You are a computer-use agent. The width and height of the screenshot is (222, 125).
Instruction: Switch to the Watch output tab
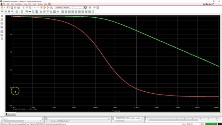point(60,121)
